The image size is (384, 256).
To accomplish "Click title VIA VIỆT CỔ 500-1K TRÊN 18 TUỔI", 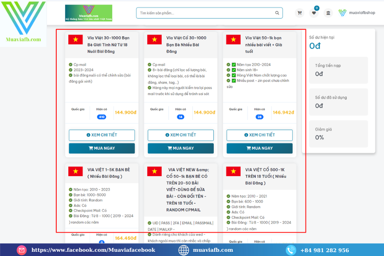I will (x=266, y=176).
